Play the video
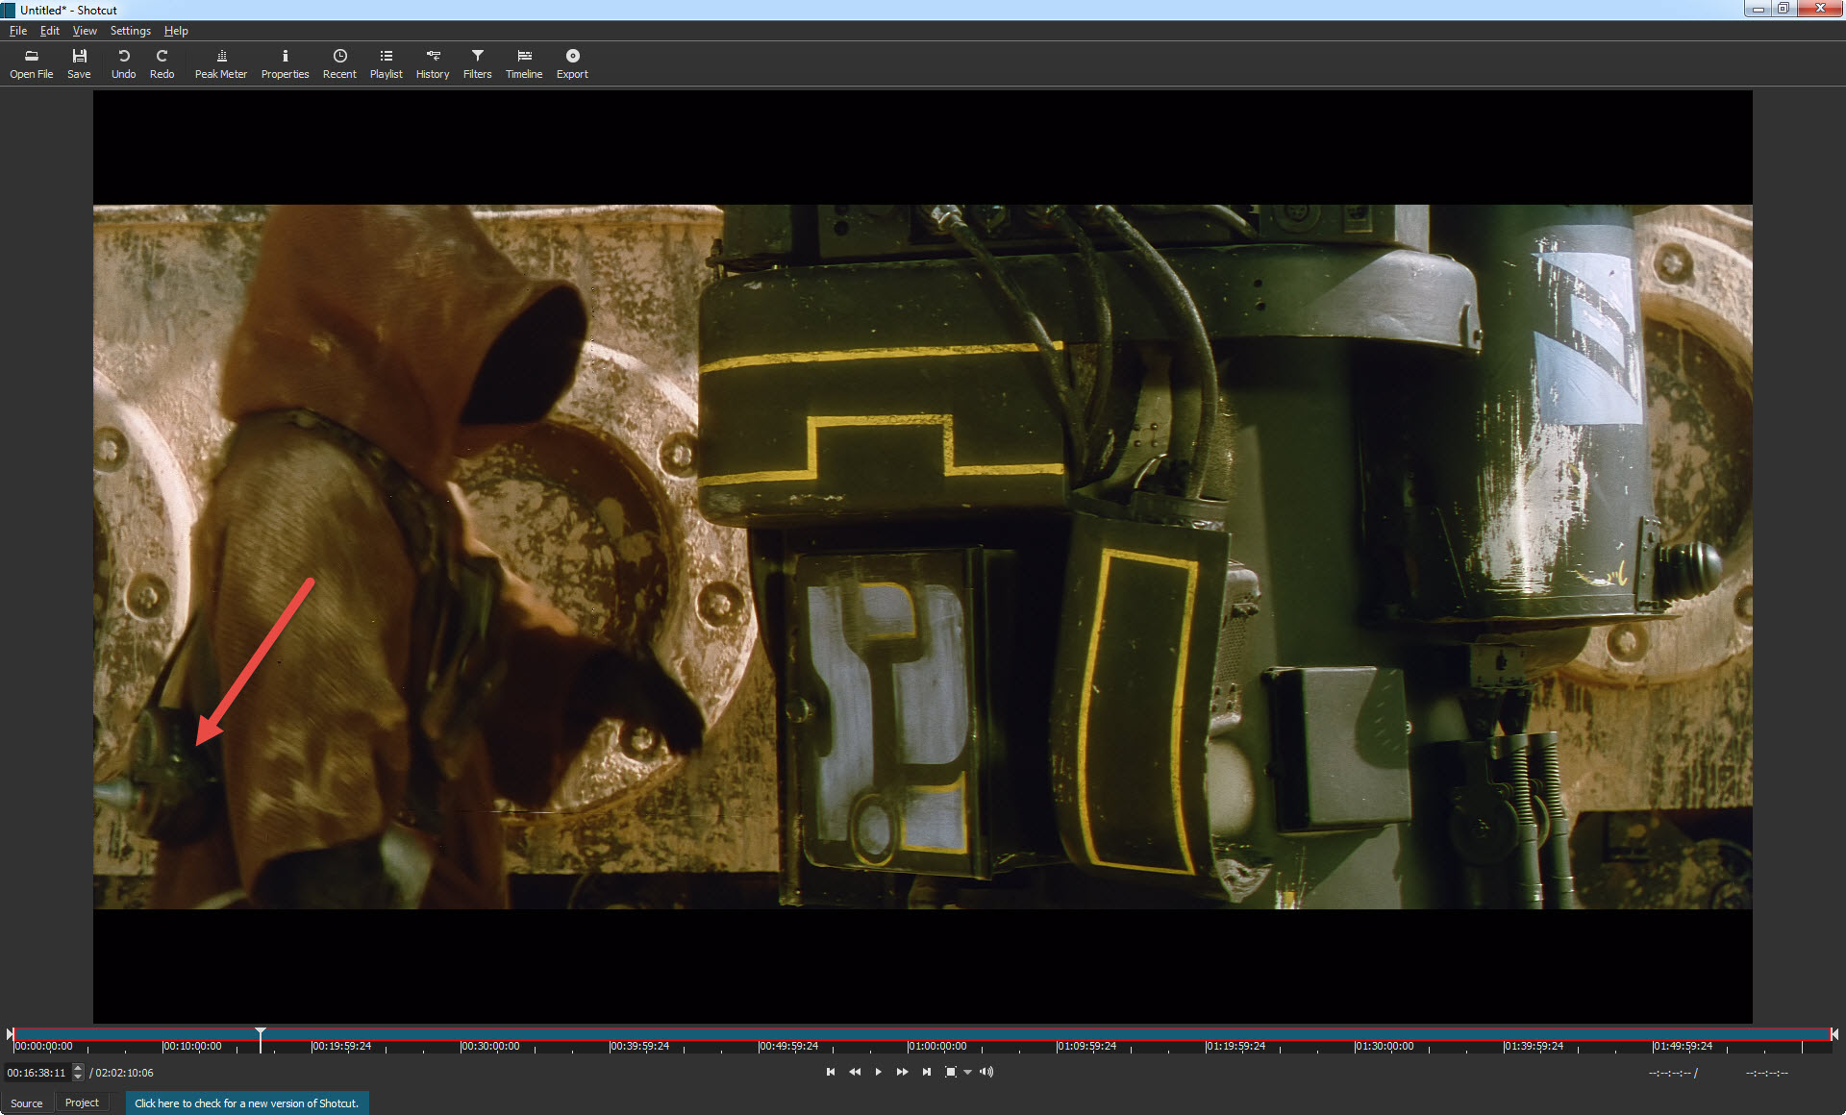The height and width of the screenshot is (1115, 1846). click(x=878, y=1072)
